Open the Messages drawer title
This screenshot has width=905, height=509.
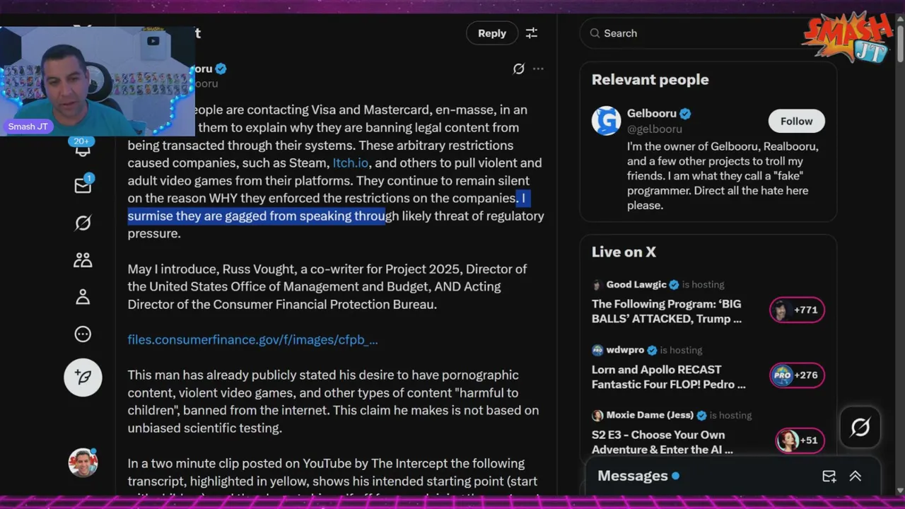[633, 476]
